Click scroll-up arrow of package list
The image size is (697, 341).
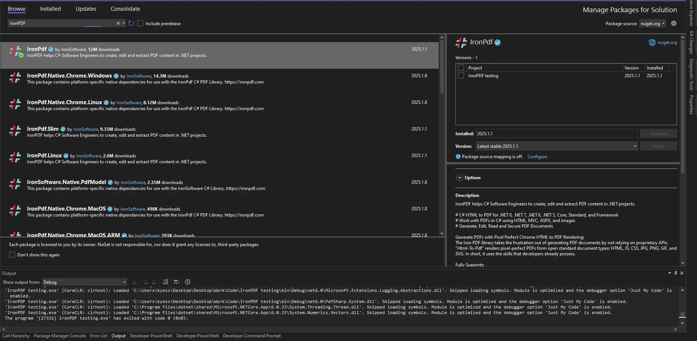pyautogui.click(x=442, y=37)
